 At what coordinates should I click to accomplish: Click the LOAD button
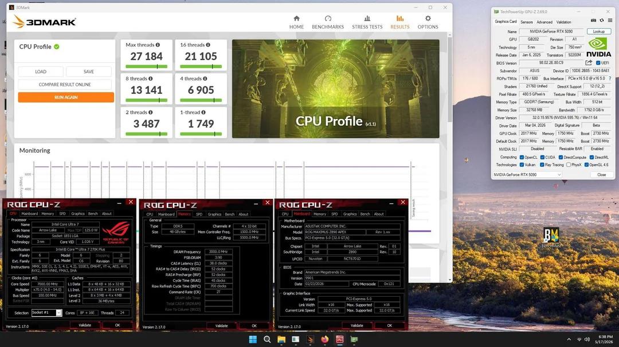point(41,71)
